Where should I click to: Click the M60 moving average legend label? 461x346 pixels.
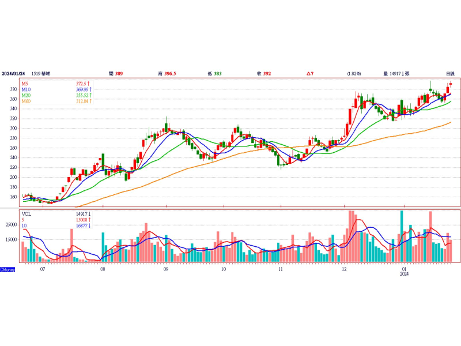pos(26,101)
